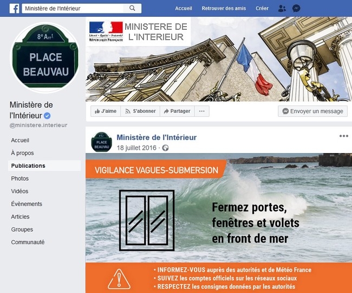Screen dimensions: 352x293
Task: Open the Vigilance Vagues-Submersion post image
Action: point(219,223)
